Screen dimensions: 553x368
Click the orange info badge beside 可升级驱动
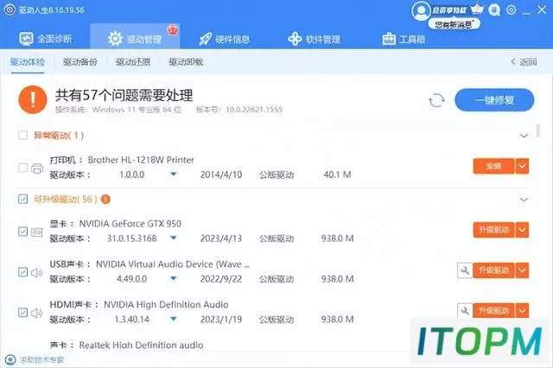coord(105,200)
